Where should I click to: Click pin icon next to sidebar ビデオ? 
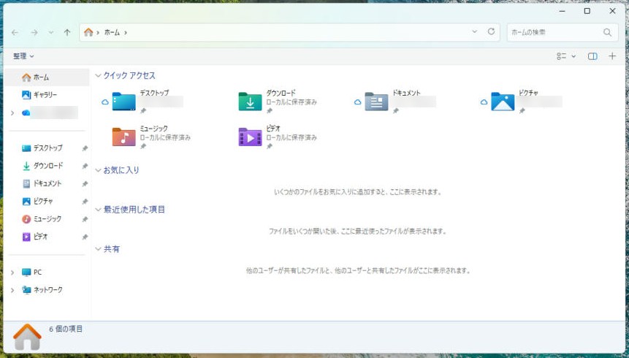(85, 237)
